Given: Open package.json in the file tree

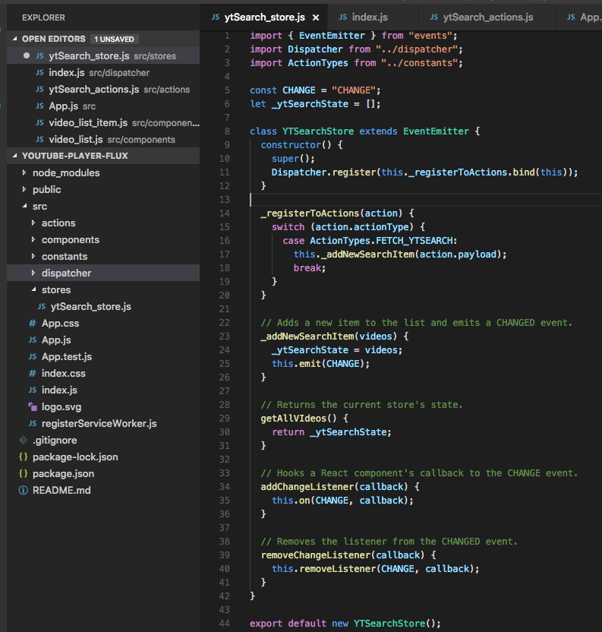Looking at the screenshot, I should [x=103, y=473].
